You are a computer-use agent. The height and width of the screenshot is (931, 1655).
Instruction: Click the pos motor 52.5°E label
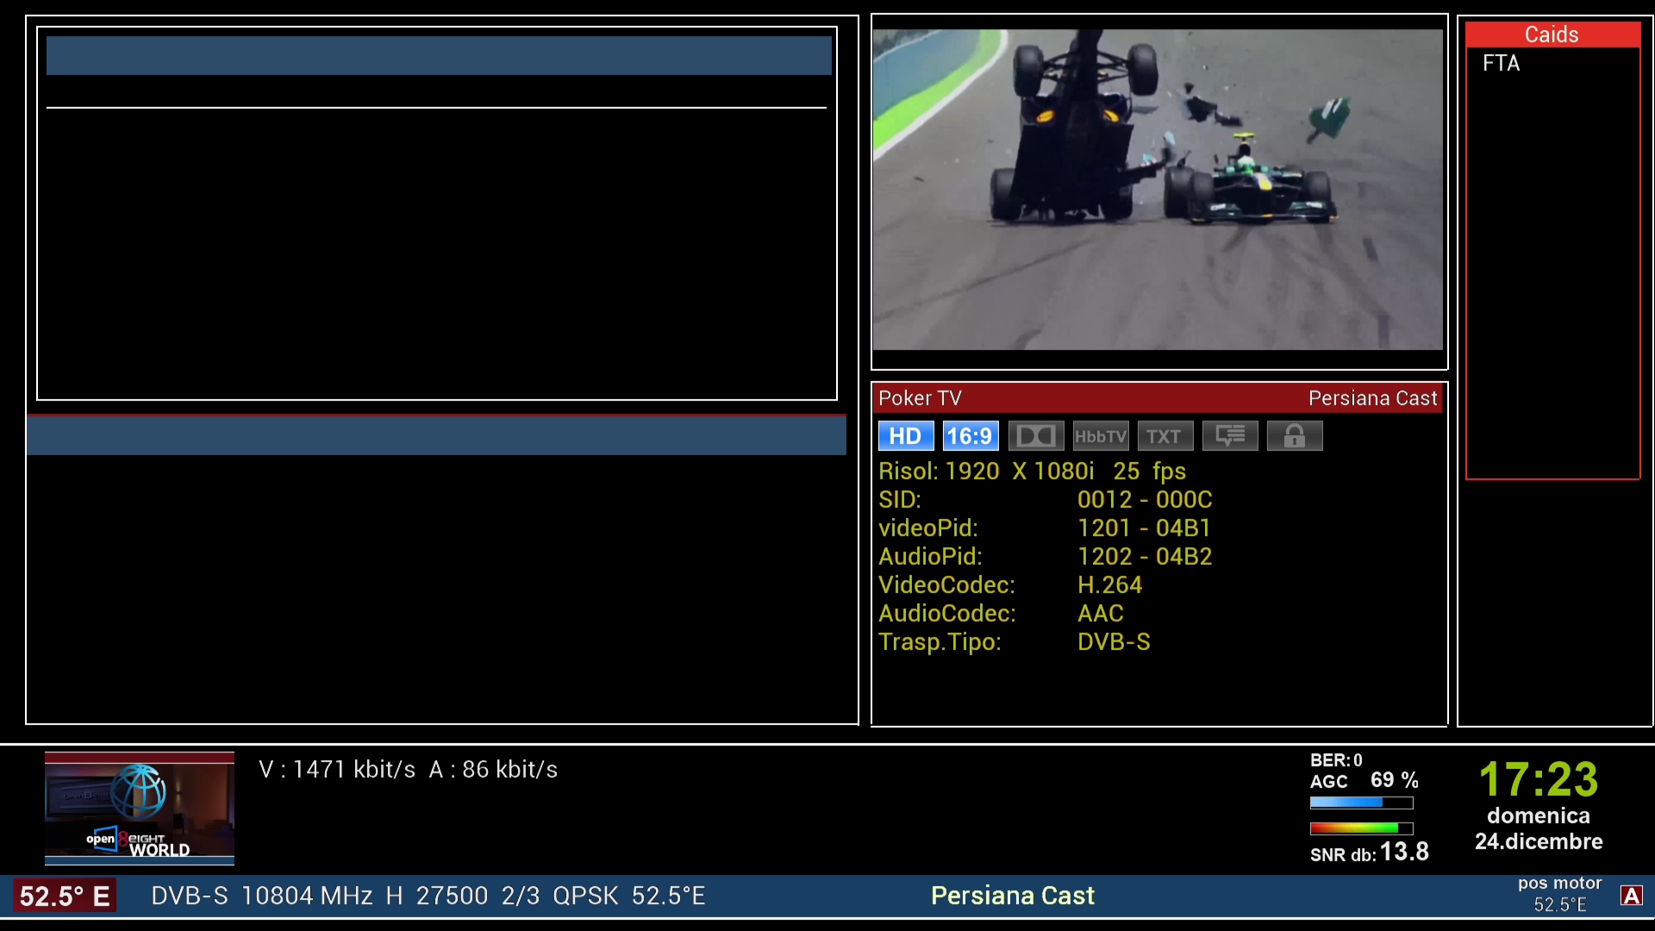(x=1560, y=894)
